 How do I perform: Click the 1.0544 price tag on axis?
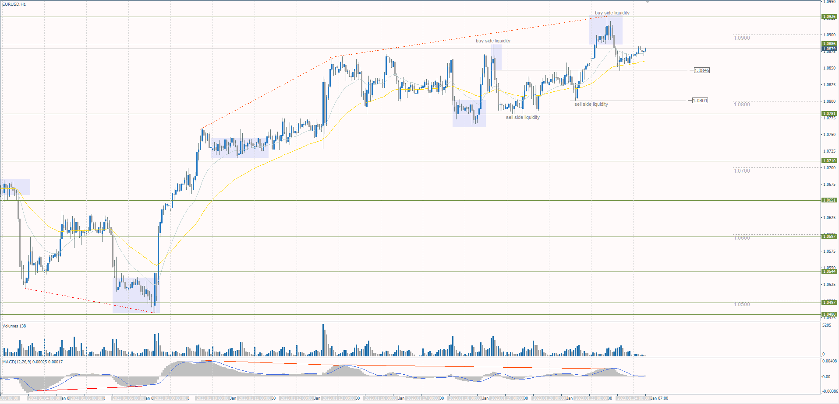(829, 272)
